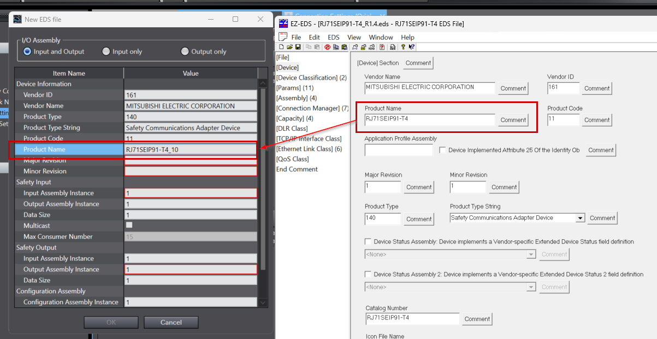Click the OK button in New EDS dialog
Screen dimensions: 657x339
[111, 322]
